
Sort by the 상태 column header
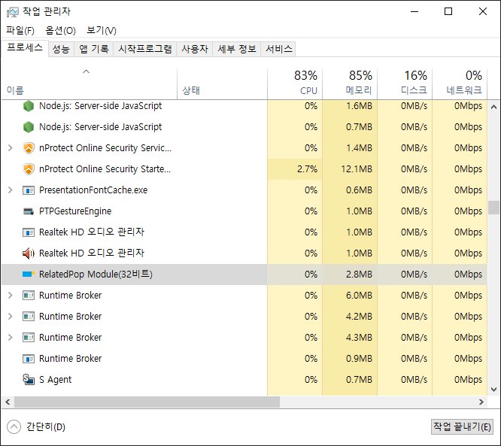coord(222,83)
